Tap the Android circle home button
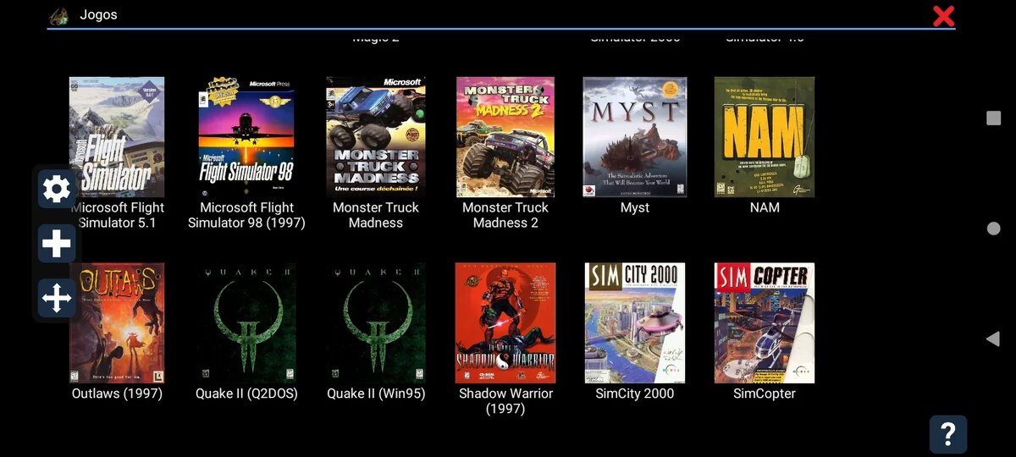This screenshot has height=457, width=1016. 994,228
